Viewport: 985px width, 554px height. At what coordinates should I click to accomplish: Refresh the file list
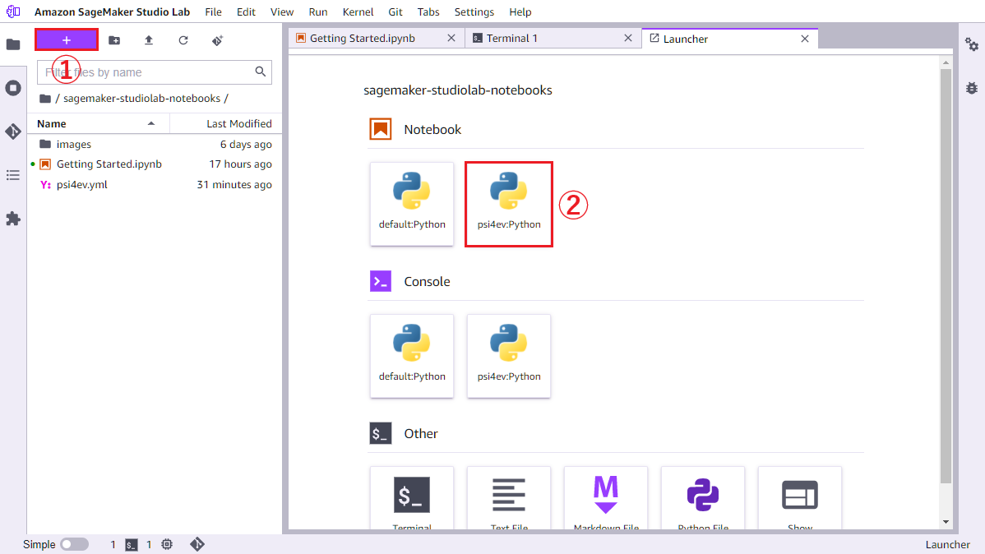183,39
